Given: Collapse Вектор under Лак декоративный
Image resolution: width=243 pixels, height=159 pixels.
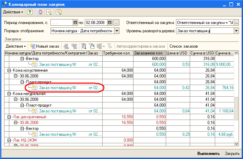Looking at the screenshot, I should coord(22,129).
